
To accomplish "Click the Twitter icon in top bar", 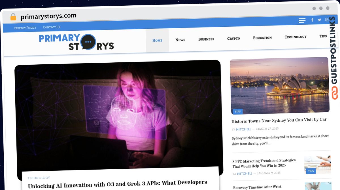I will click(x=319, y=20).
